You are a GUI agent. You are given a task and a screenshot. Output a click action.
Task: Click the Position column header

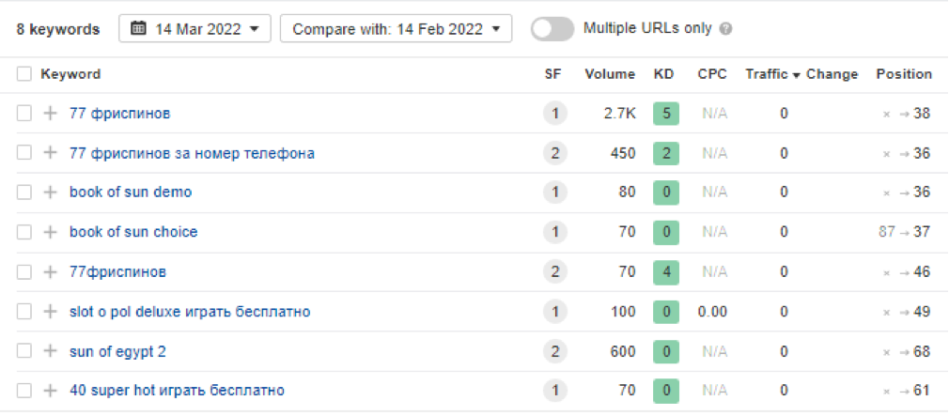[904, 74]
